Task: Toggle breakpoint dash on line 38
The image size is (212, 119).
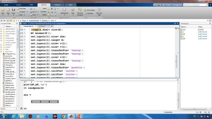Action: 25,64
